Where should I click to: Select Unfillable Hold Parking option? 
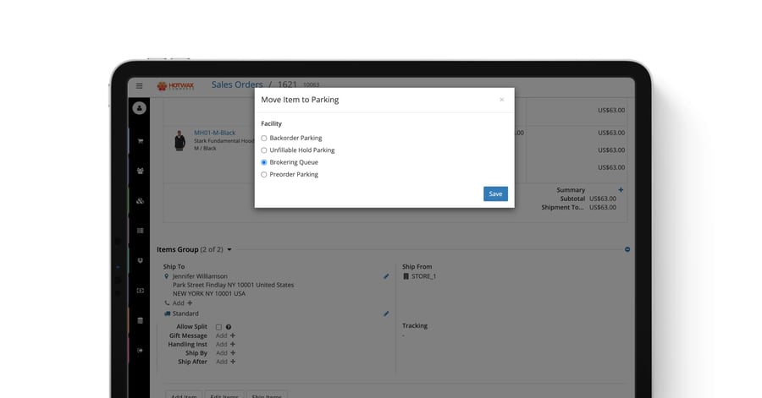coord(264,150)
